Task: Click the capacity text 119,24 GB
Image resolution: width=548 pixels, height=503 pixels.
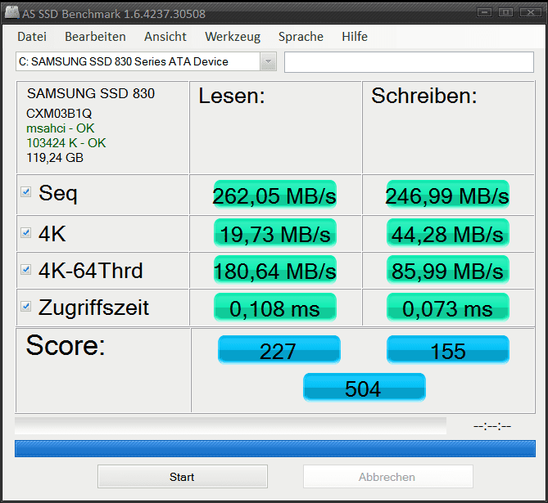Action: pos(55,158)
